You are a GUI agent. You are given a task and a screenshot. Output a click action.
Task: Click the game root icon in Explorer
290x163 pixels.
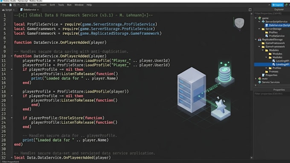[260, 18]
